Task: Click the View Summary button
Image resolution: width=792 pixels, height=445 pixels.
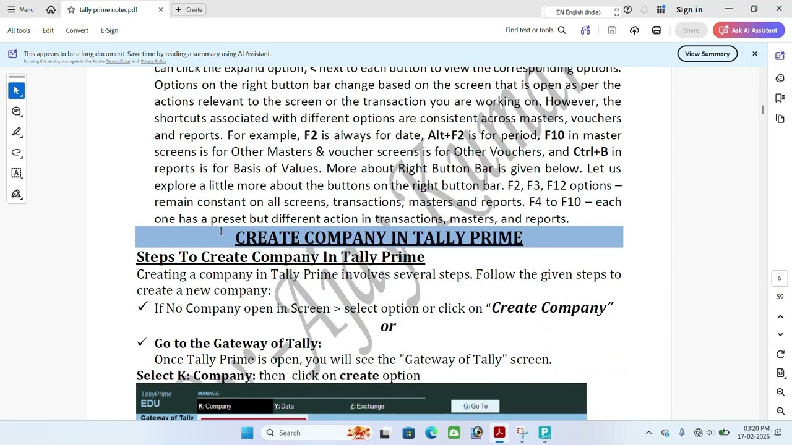Action: [707, 54]
